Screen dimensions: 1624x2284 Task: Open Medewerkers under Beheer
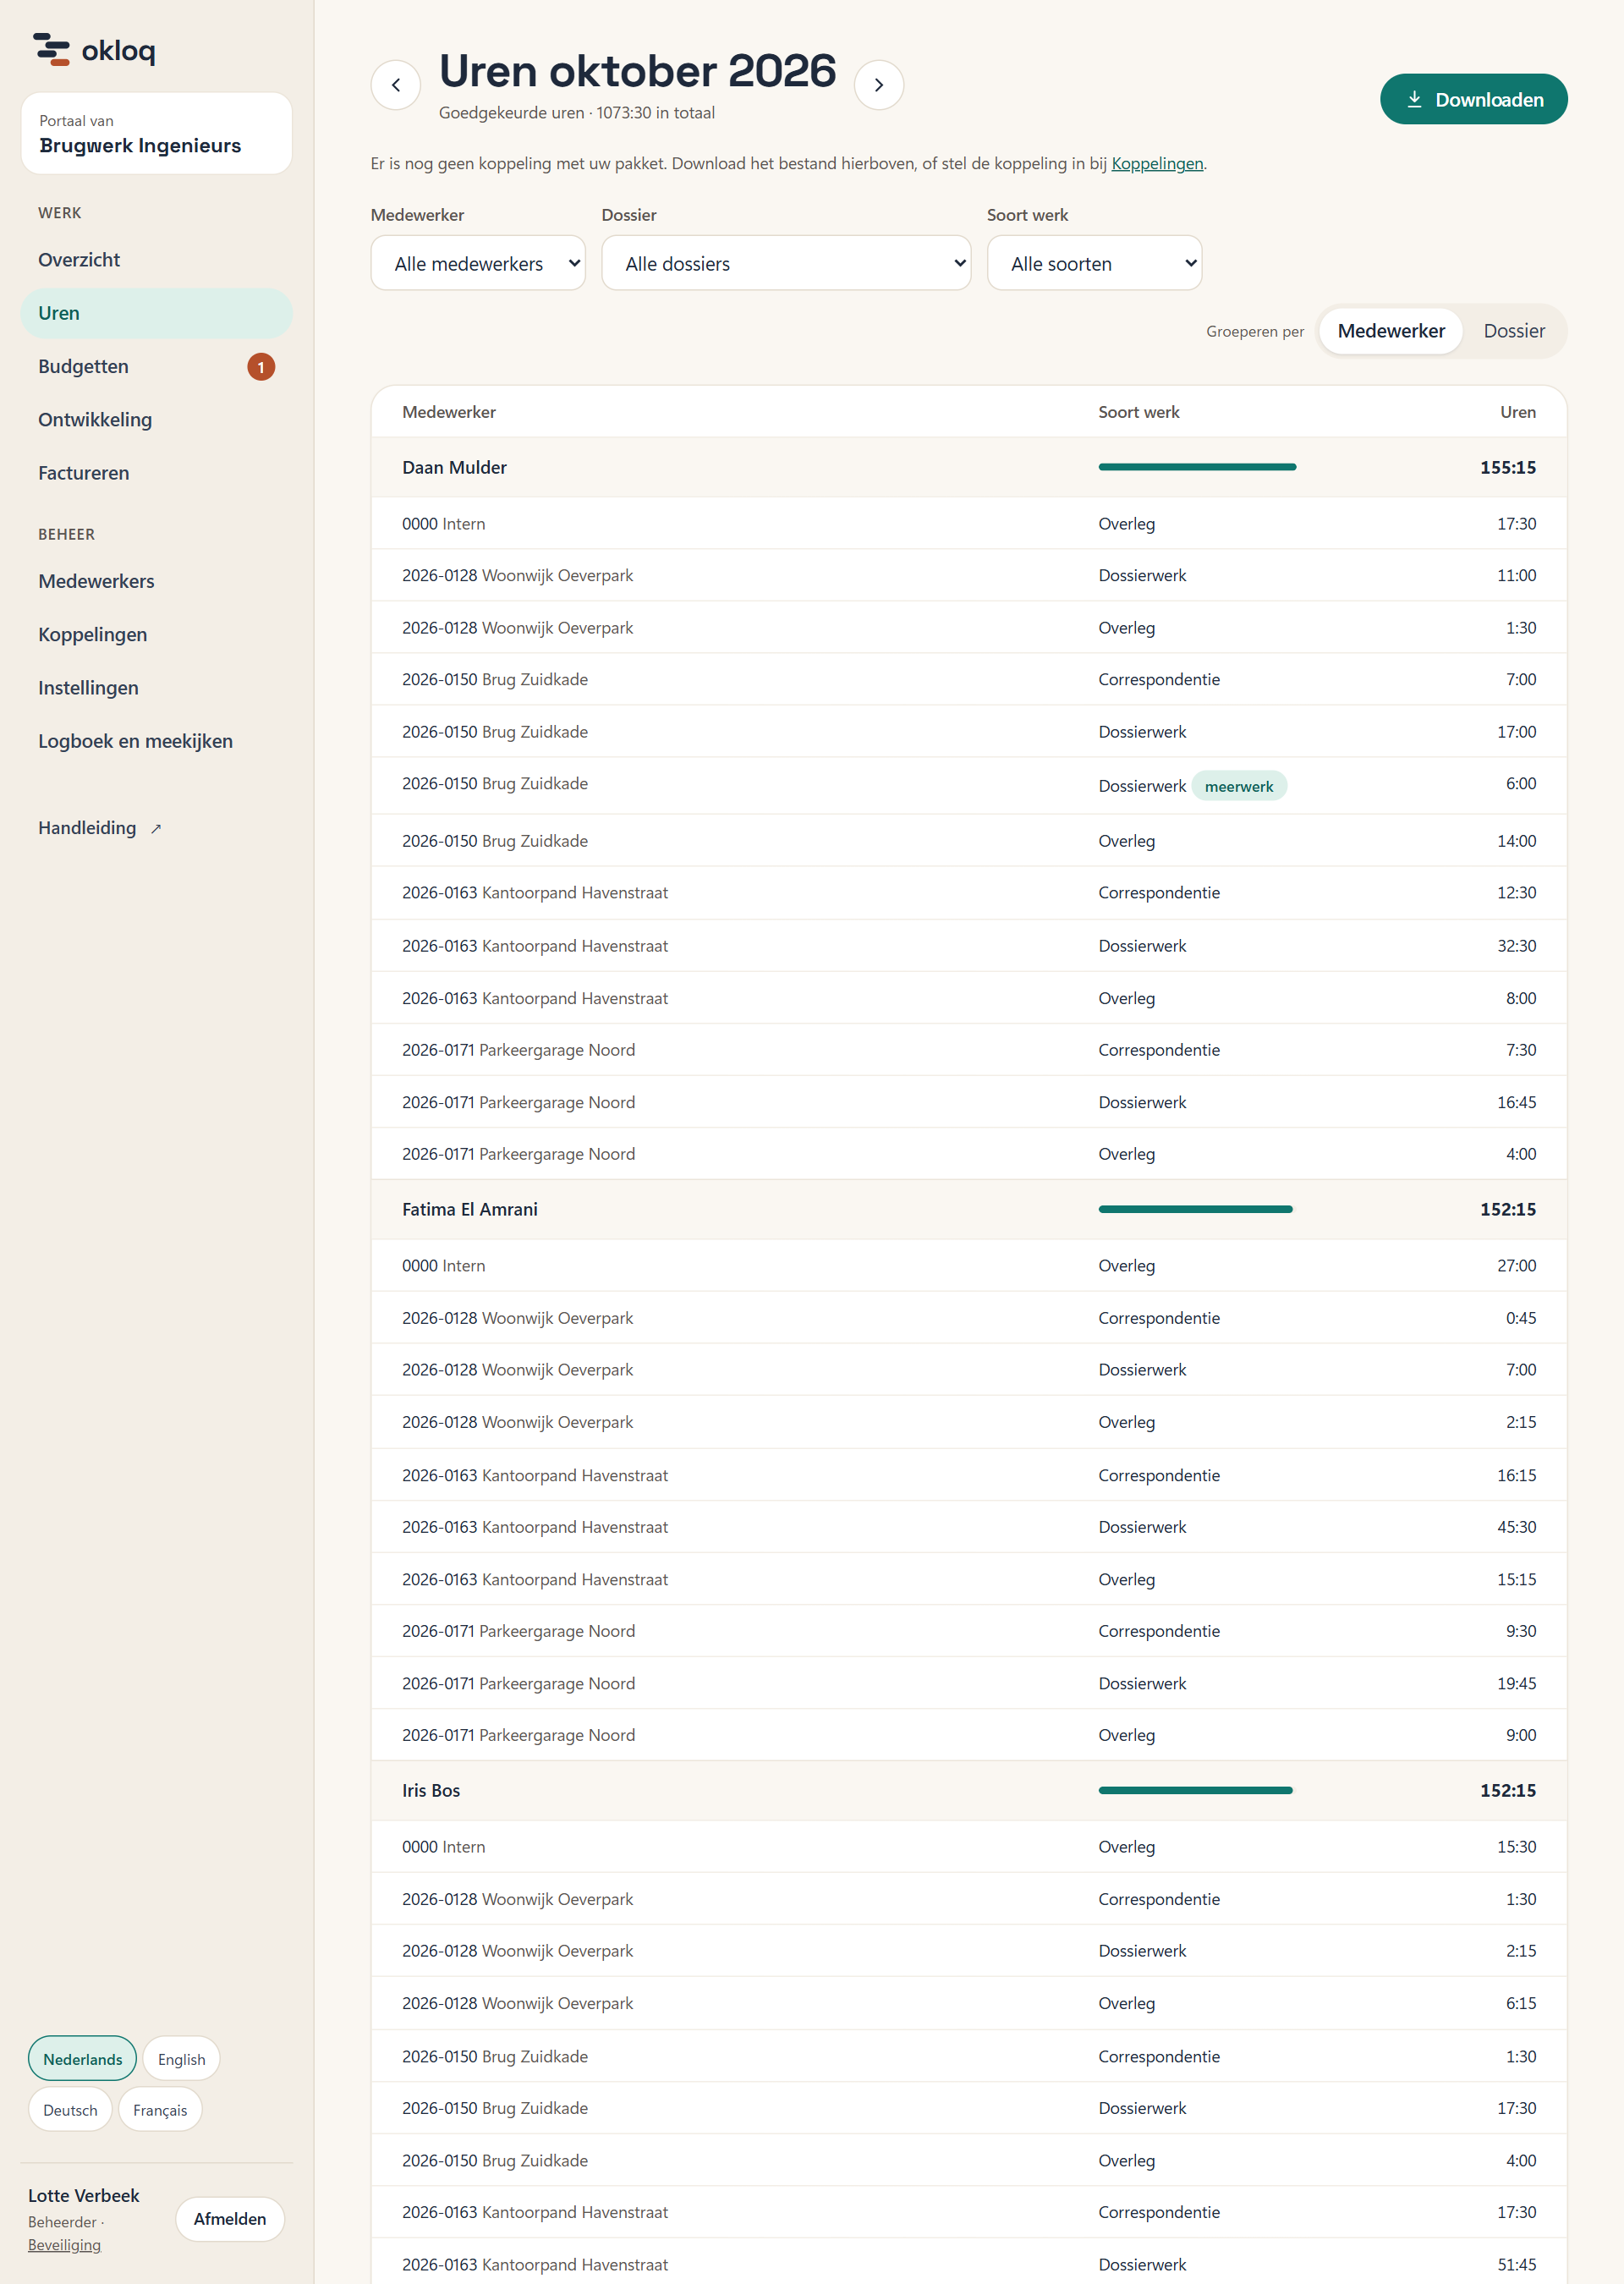point(156,581)
